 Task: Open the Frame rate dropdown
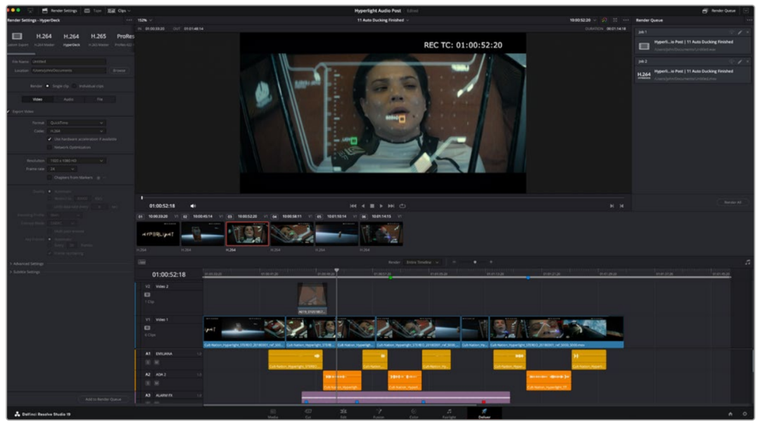(62, 169)
